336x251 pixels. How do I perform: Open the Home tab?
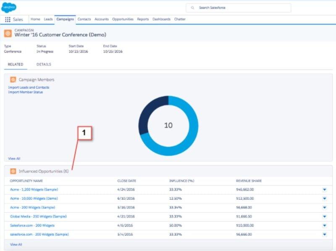click(35, 19)
